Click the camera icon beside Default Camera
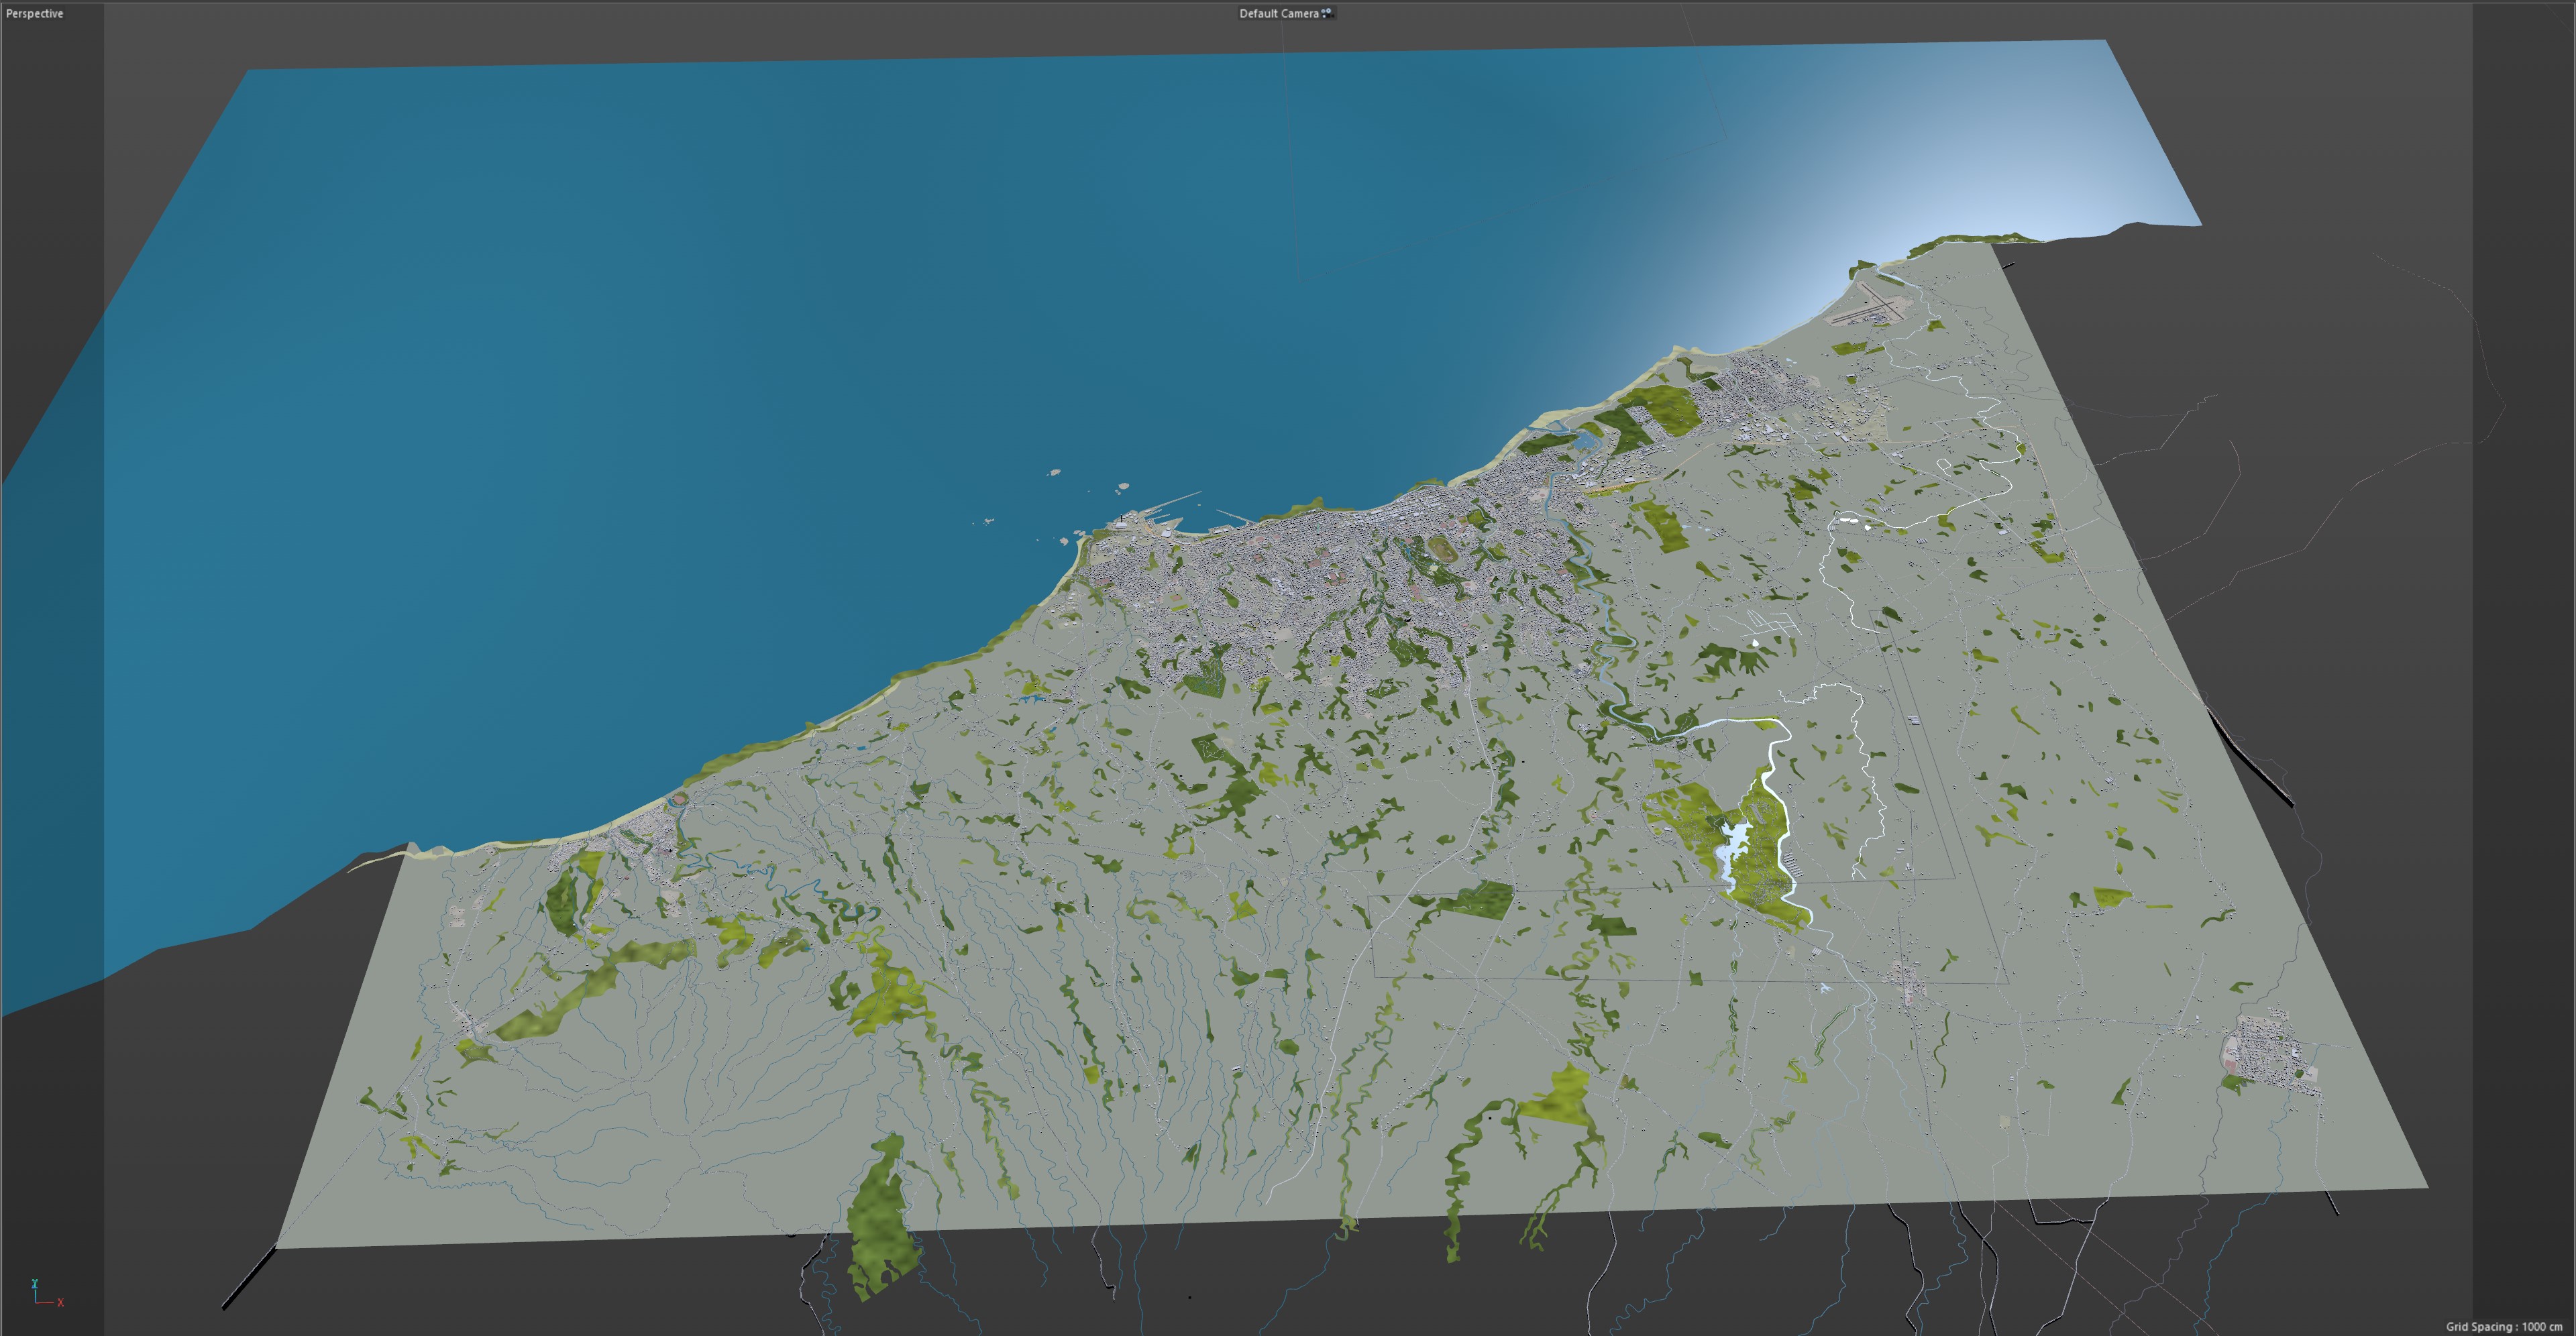Viewport: 2576px width, 1336px height. click(1327, 13)
